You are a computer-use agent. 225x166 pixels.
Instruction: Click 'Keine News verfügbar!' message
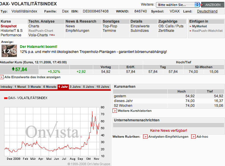coord(169,131)
